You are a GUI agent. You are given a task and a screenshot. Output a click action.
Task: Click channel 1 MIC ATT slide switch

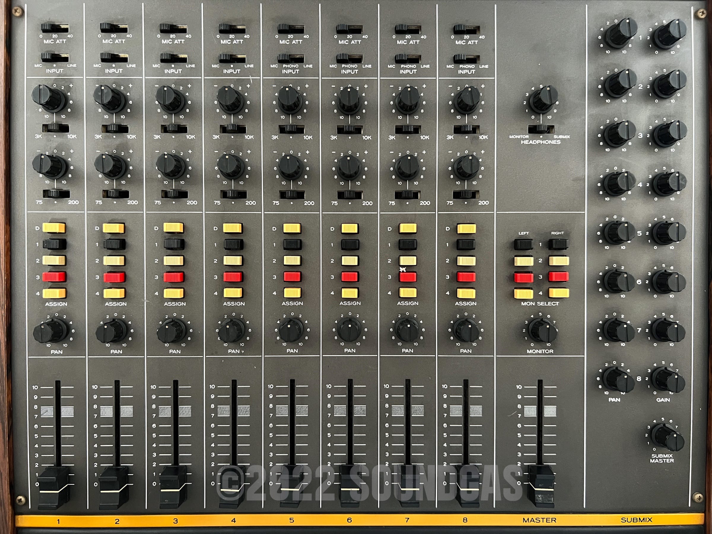(x=55, y=28)
